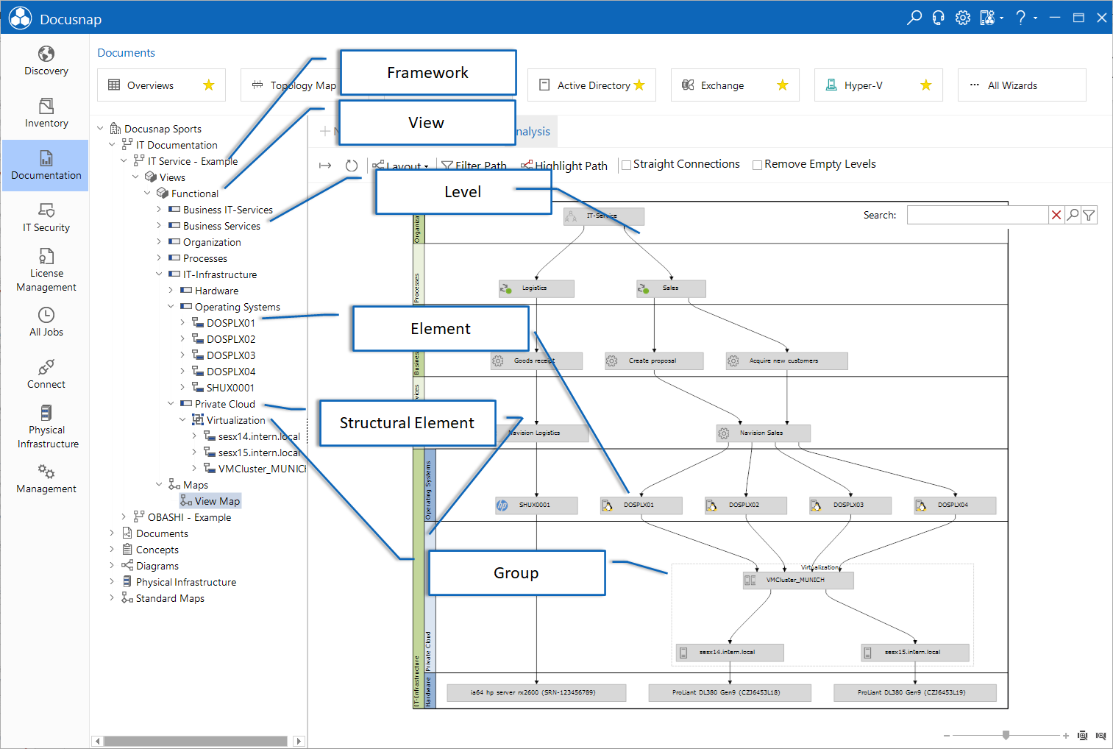Viewport: 1113px width, 749px height.
Task: Click the zoom out minus icon
Action: [947, 735]
